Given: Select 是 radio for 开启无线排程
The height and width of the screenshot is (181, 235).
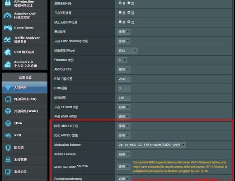Looking at the screenshot, I should [120, 12].
